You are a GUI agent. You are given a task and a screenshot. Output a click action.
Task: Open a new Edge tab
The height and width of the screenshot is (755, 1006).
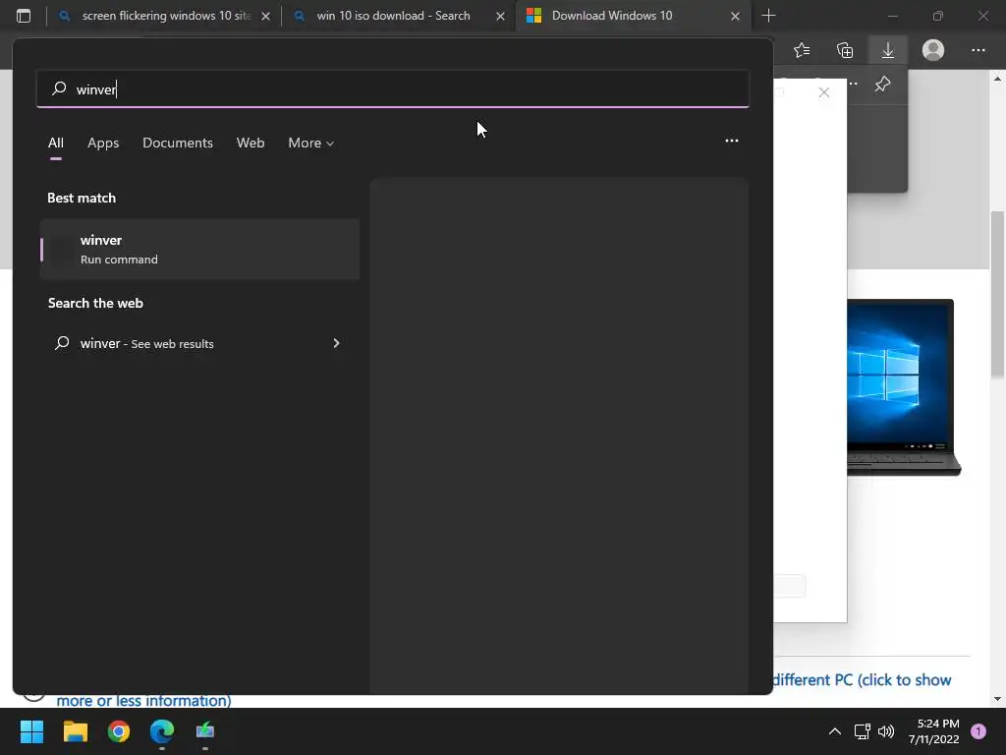(x=768, y=16)
